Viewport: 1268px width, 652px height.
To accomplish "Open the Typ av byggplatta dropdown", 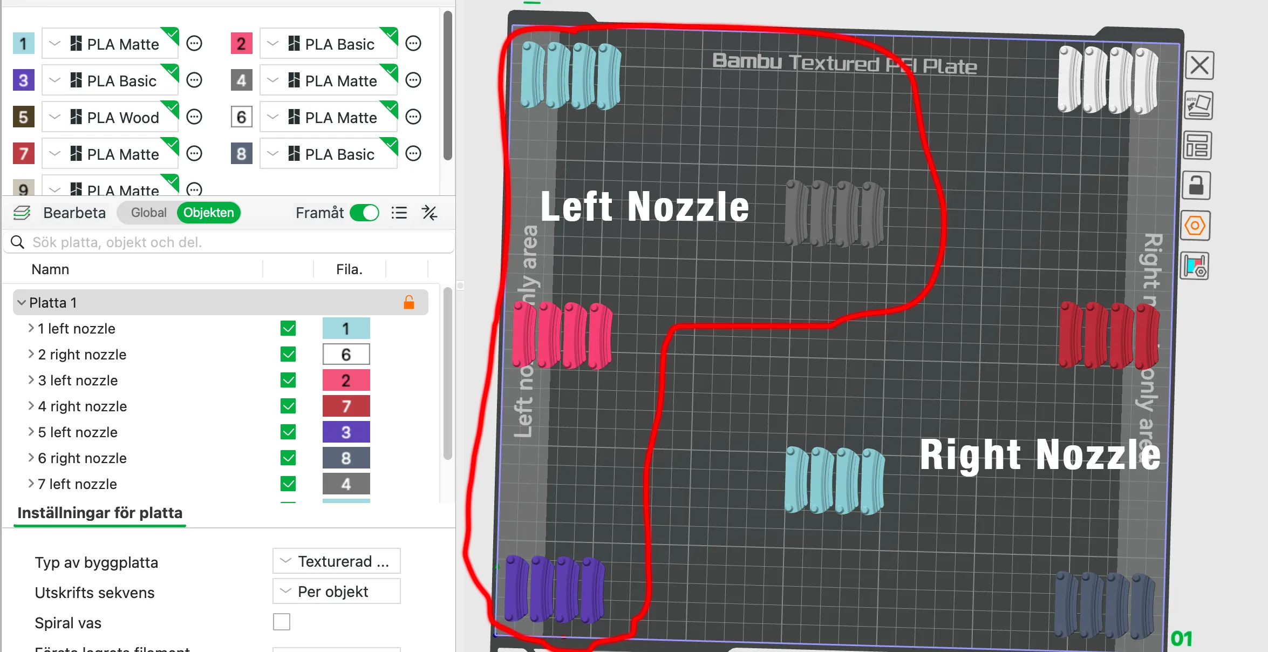I will point(336,561).
